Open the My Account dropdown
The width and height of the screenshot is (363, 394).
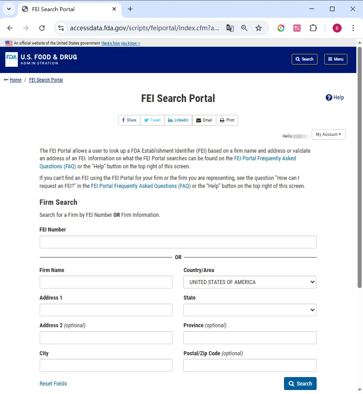(x=328, y=134)
